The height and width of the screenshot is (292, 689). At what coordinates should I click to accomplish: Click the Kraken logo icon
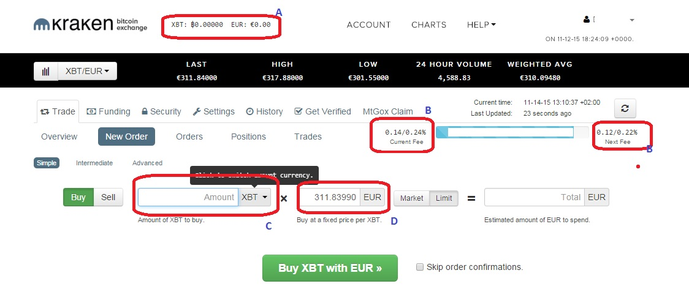pyautogui.click(x=42, y=24)
